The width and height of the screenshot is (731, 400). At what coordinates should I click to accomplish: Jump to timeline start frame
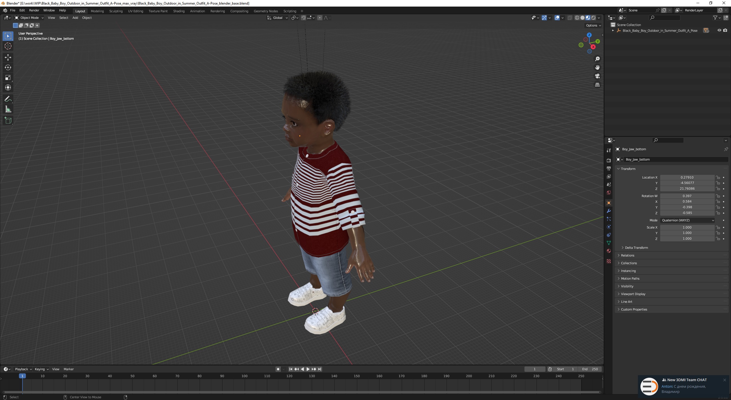[x=291, y=369]
